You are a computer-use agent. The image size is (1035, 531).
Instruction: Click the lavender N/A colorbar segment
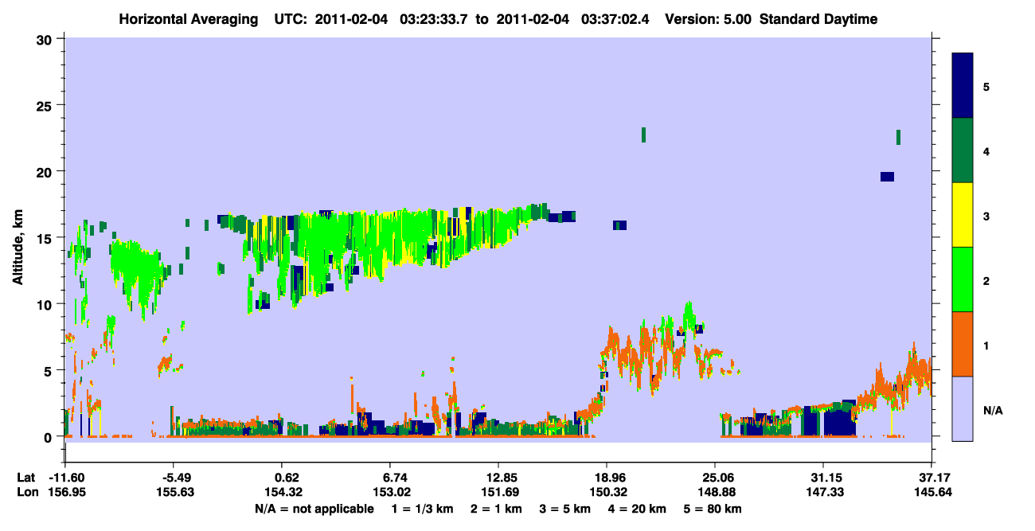click(963, 408)
